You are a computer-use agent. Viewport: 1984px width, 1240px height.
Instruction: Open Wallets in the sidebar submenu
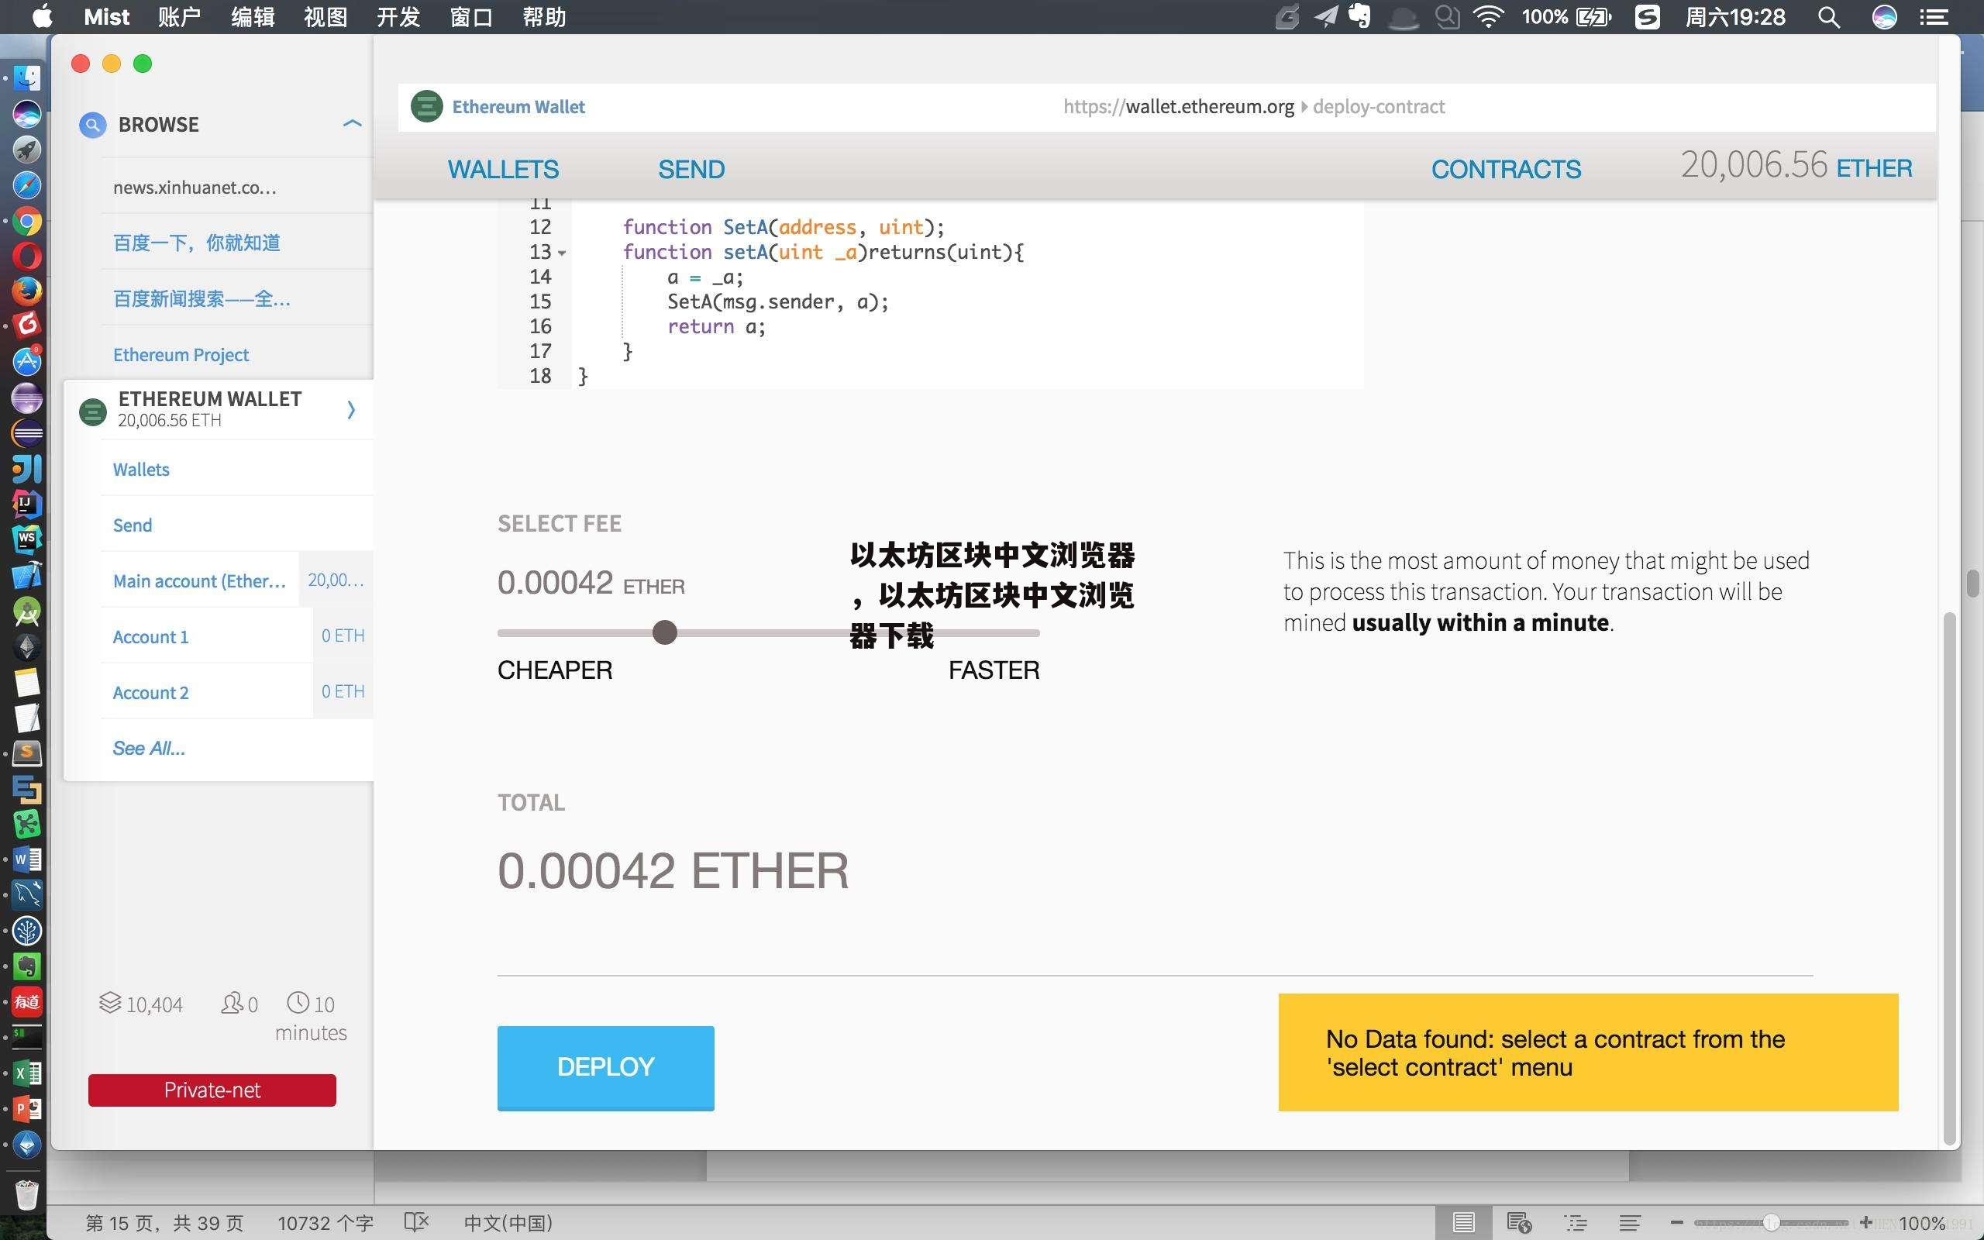point(141,469)
